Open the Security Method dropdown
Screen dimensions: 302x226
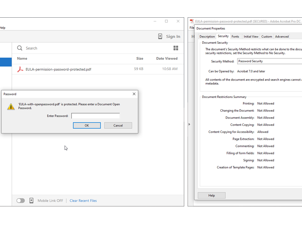tap(270, 61)
